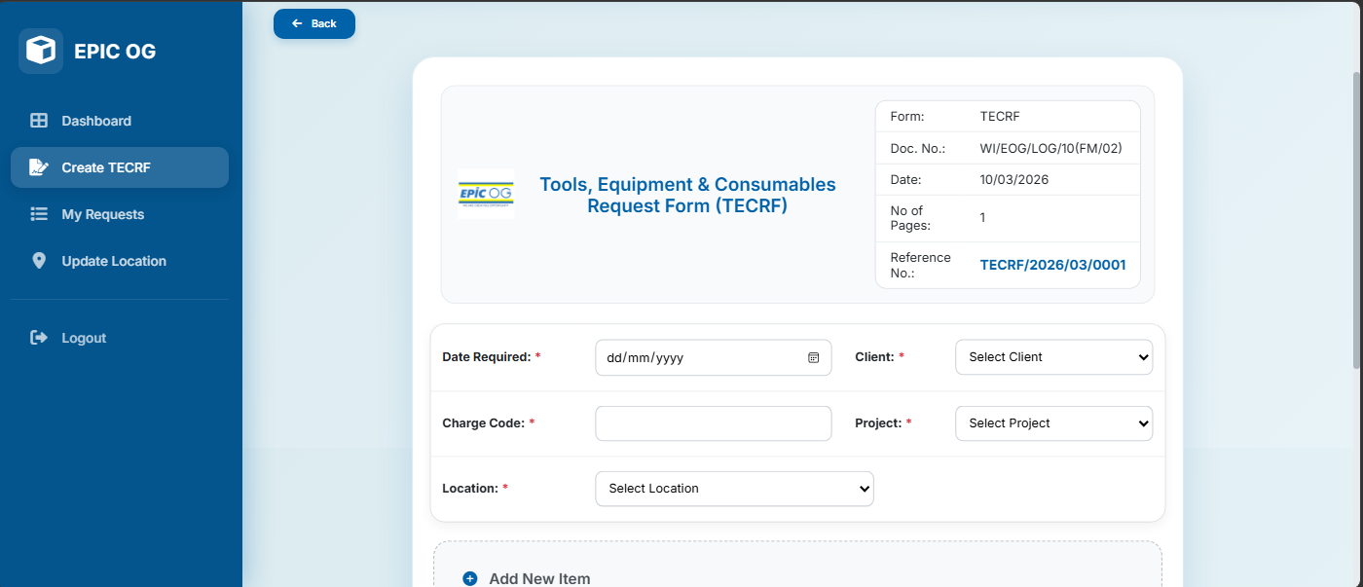Click the EPIC OG cube logo icon
Screen dimensions: 1363x587
(41, 51)
